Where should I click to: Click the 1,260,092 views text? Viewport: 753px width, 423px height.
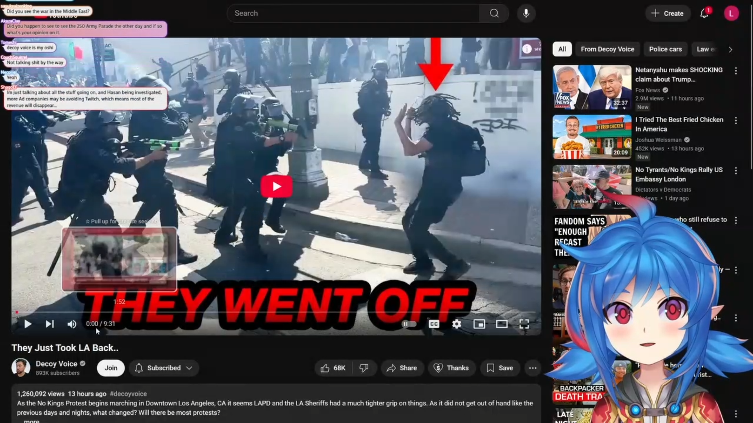(x=40, y=394)
